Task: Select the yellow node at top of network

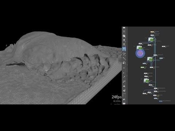Action: pyautogui.click(x=152, y=32)
